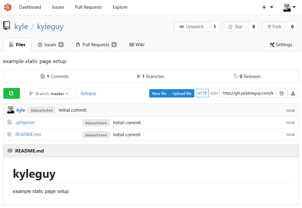
Task: Click inside the clone URL input field
Action: (247, 93)
